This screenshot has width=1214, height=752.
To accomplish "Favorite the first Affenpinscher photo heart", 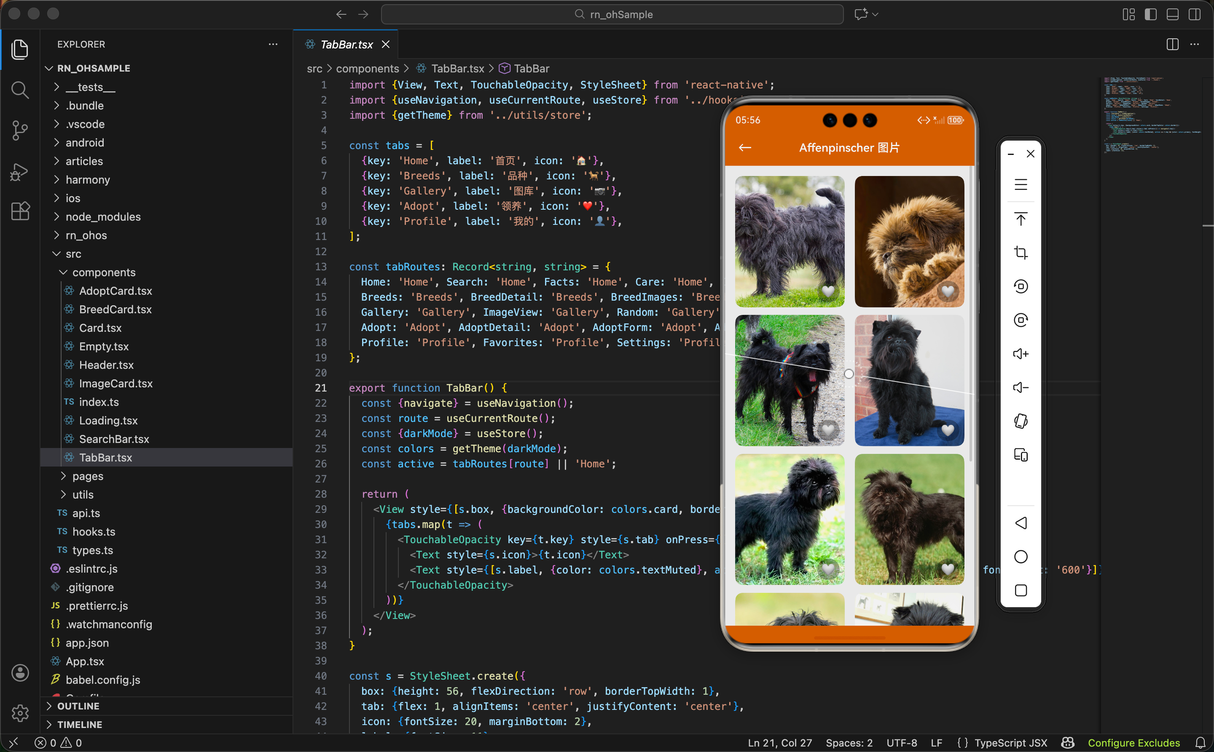I will point(828,291).
